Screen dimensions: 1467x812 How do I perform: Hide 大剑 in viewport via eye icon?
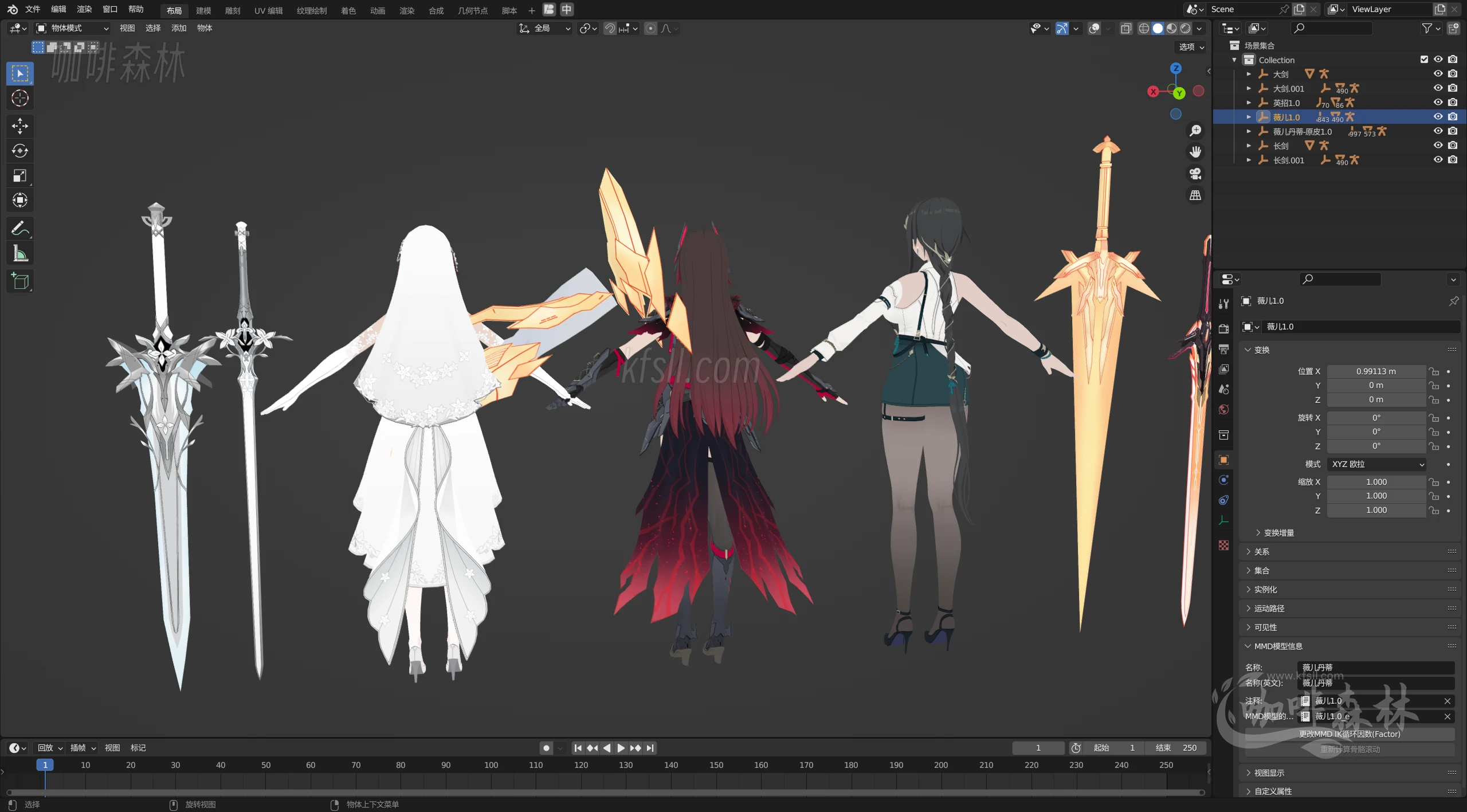coord(1438,74)
